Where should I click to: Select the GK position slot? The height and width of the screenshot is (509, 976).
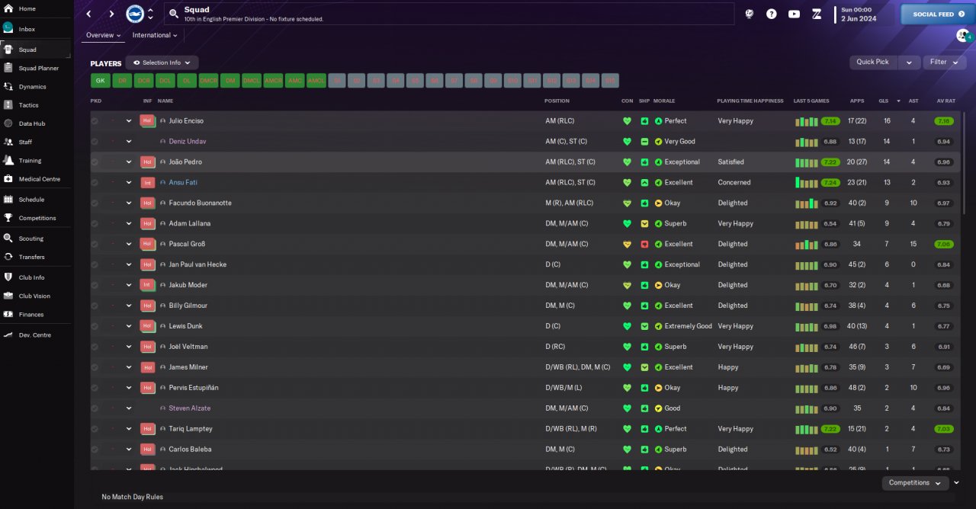click(100, 80)
